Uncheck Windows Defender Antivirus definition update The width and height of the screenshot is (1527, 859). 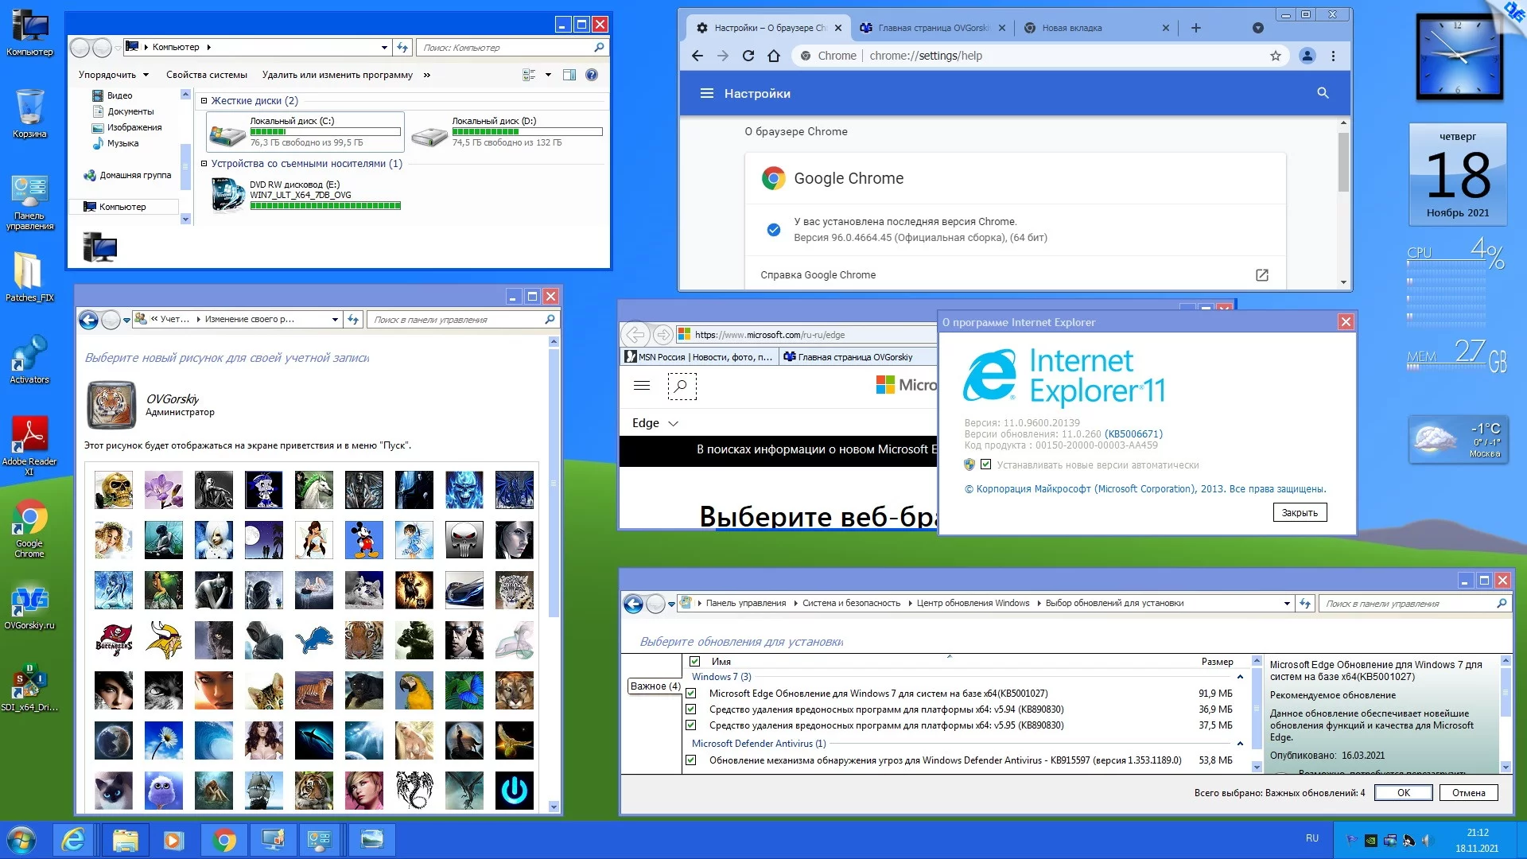pos(691,760)
